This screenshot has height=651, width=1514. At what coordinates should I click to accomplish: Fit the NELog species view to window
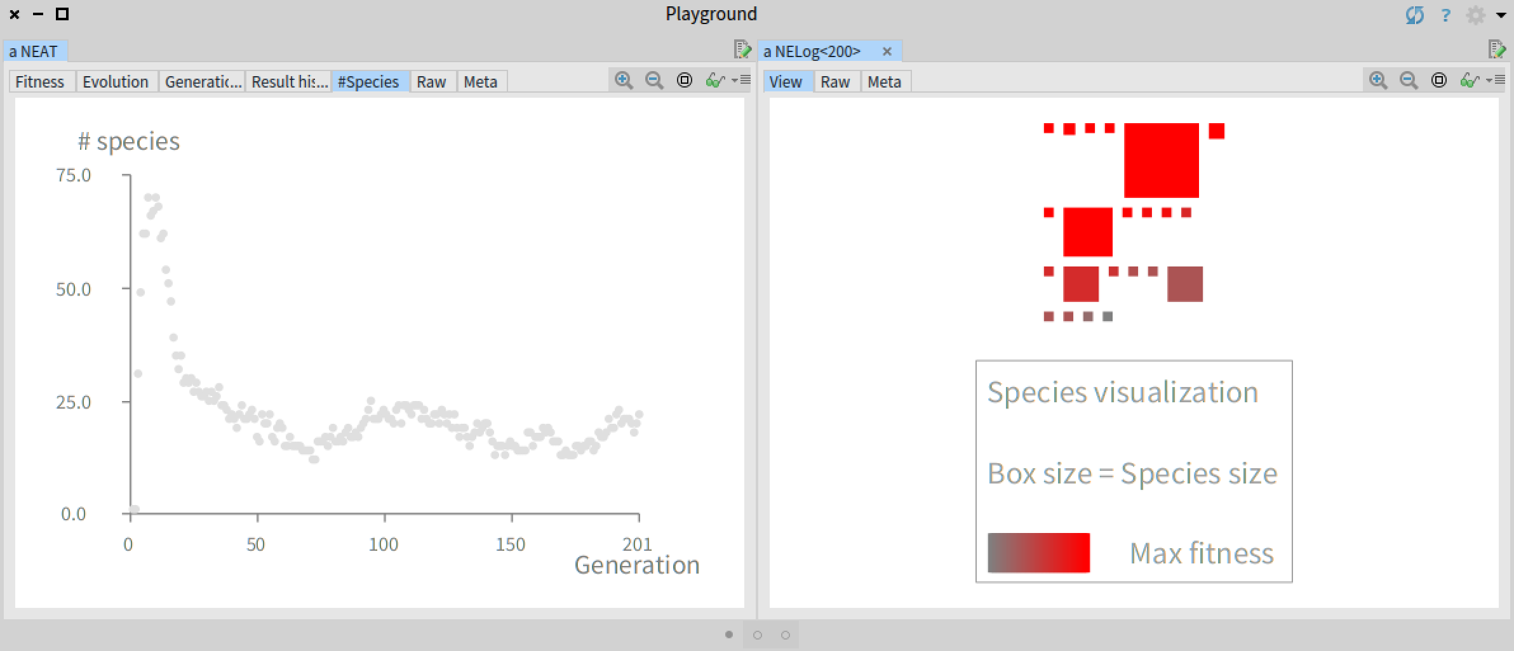1439,81
